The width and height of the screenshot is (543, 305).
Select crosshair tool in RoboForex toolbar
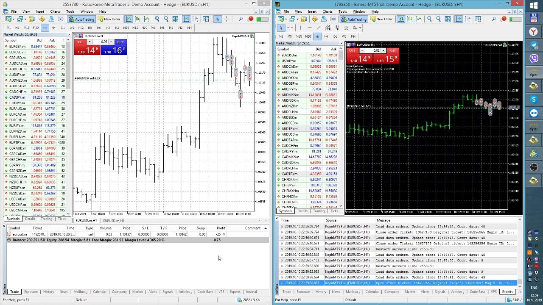tap(227, 19)
